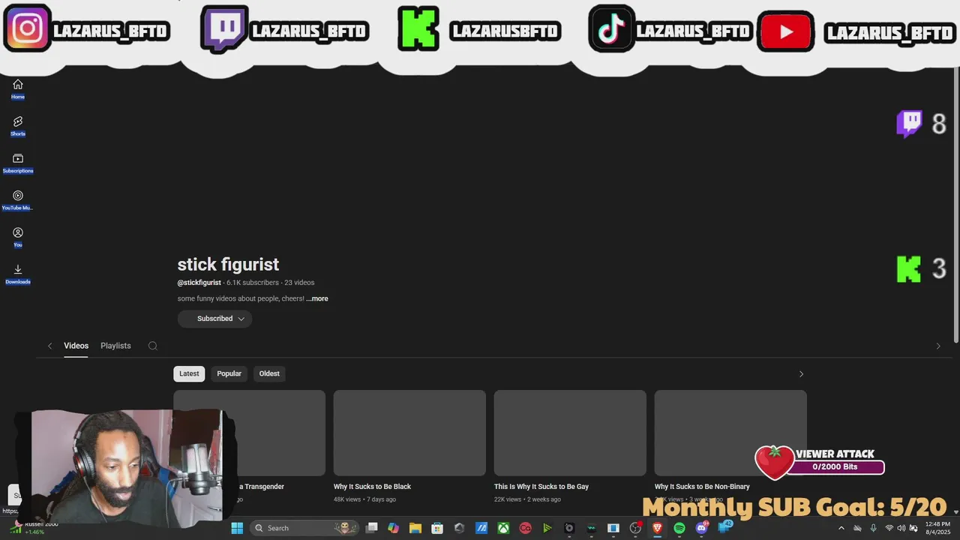Open the Xbox app on taskbar
The width and height of the screenshot is (960, 540).
coord(503,528)
